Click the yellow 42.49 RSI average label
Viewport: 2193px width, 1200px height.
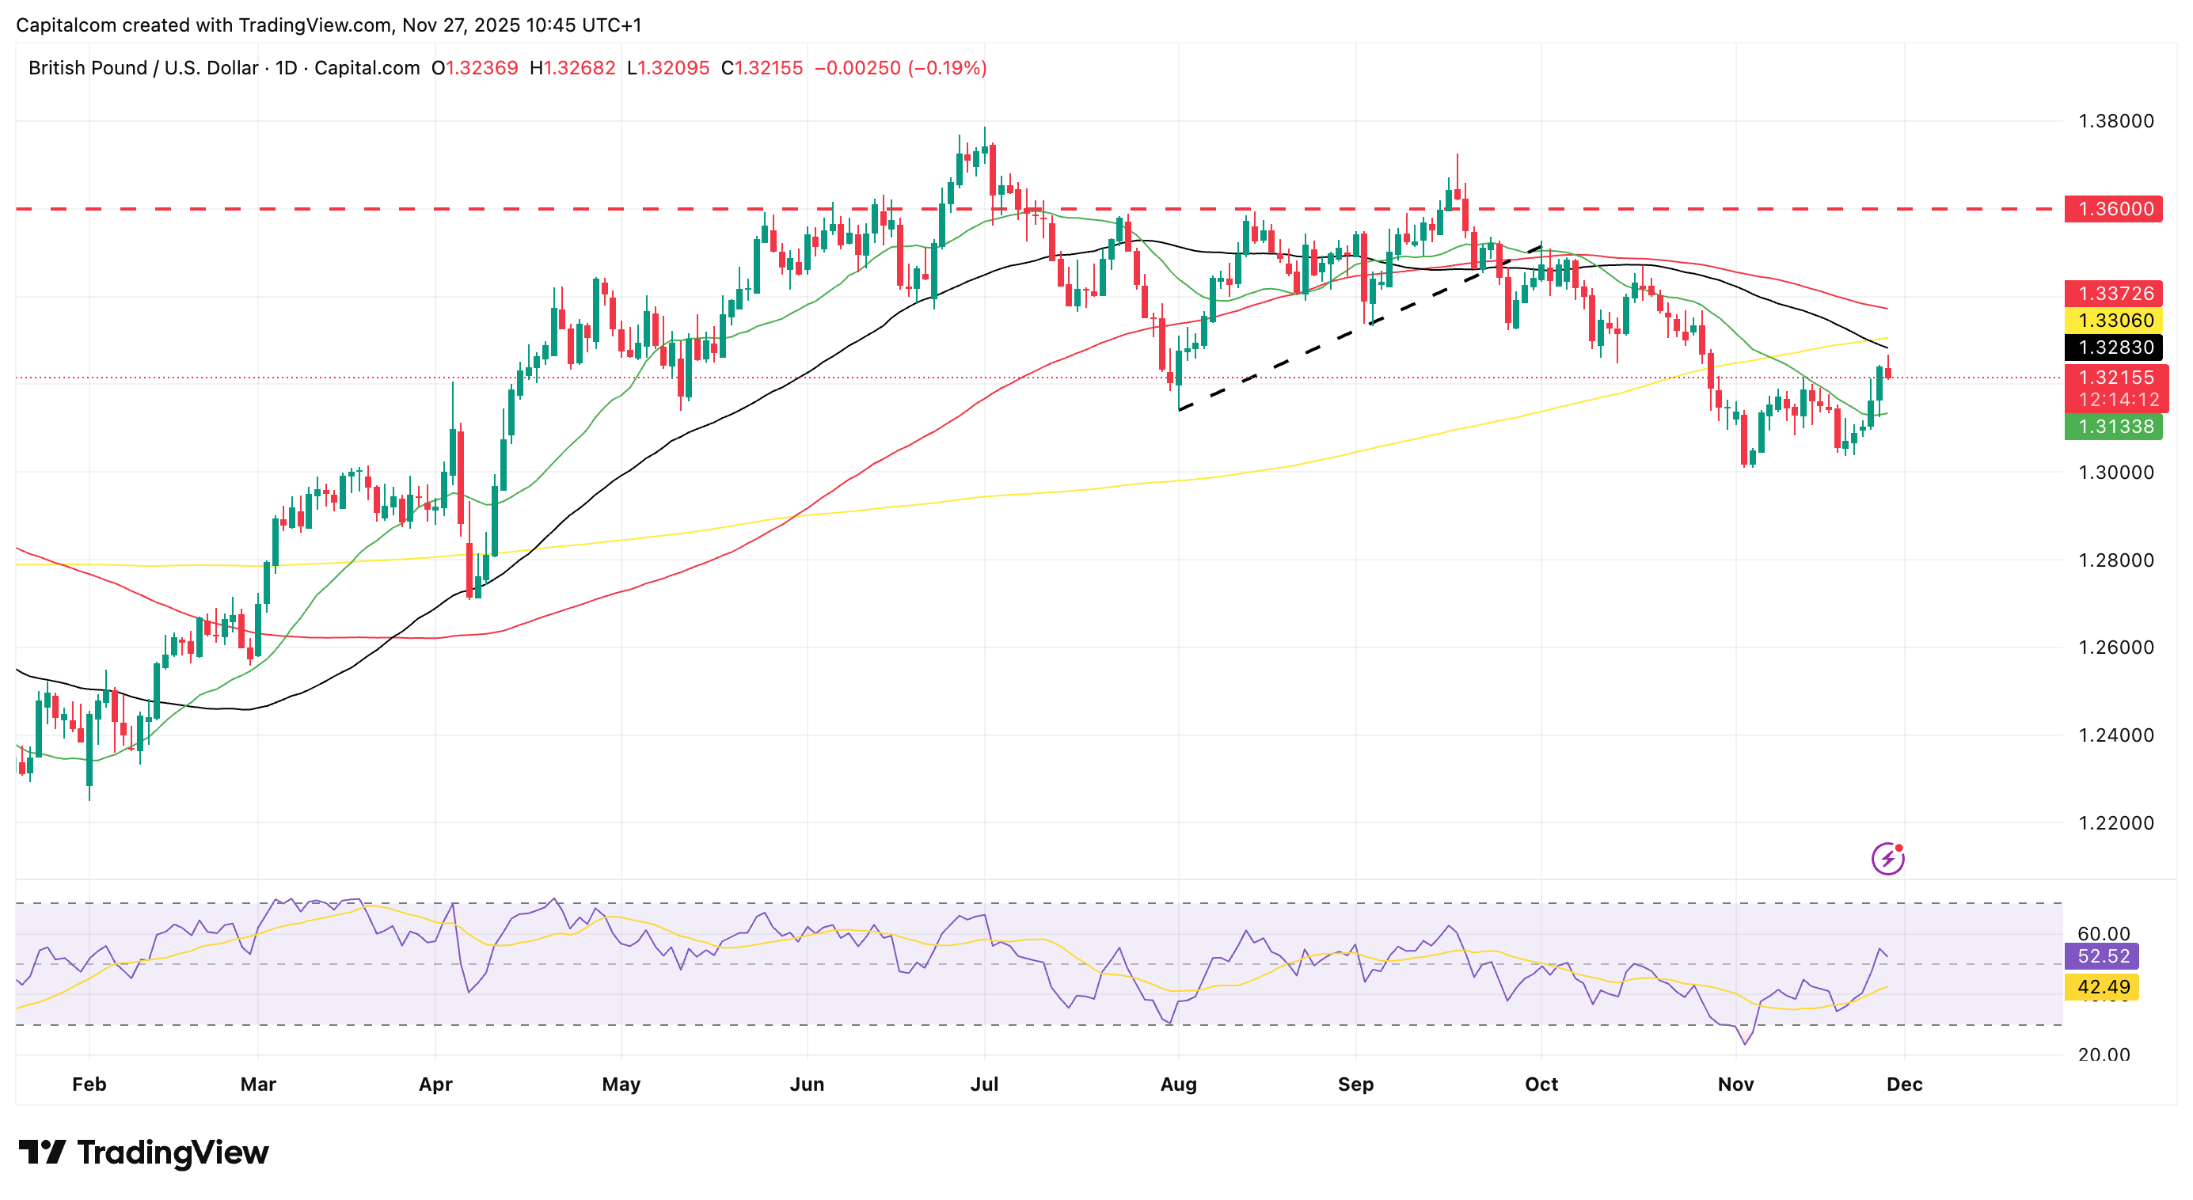pyautogui.click(x=2103, y=986)
